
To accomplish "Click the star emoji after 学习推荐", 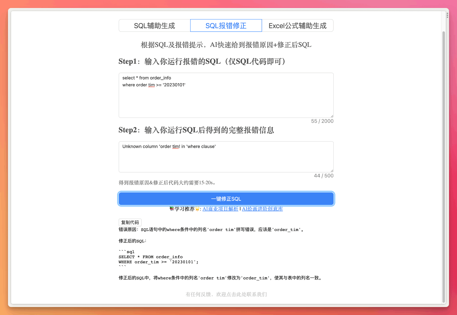I will [197, 209].
